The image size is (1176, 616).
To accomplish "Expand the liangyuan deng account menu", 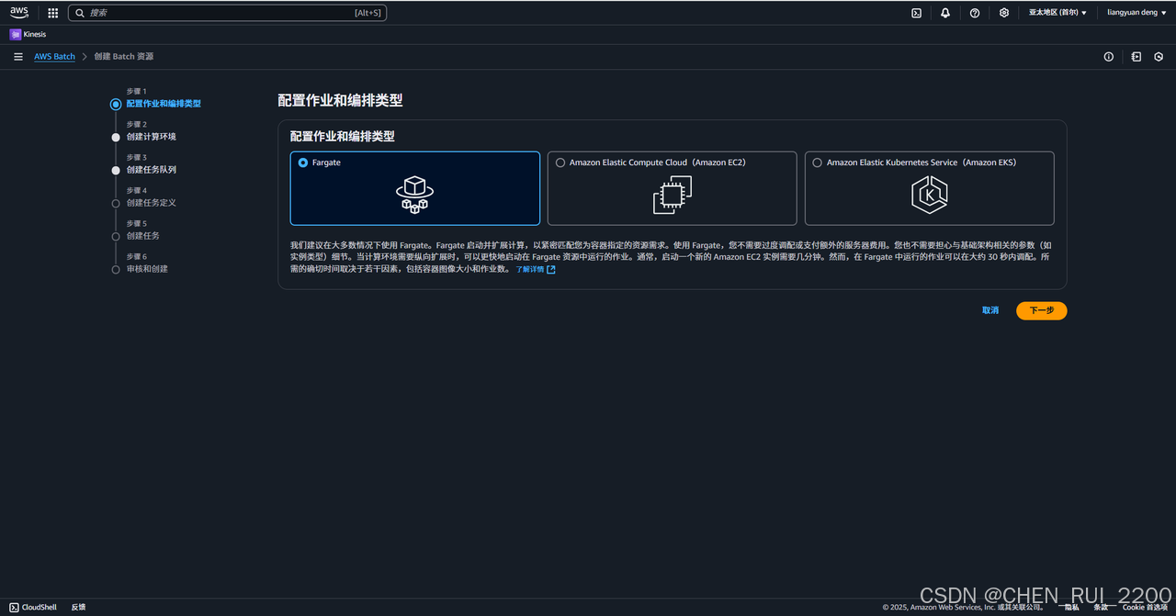I will (1136, 13).
